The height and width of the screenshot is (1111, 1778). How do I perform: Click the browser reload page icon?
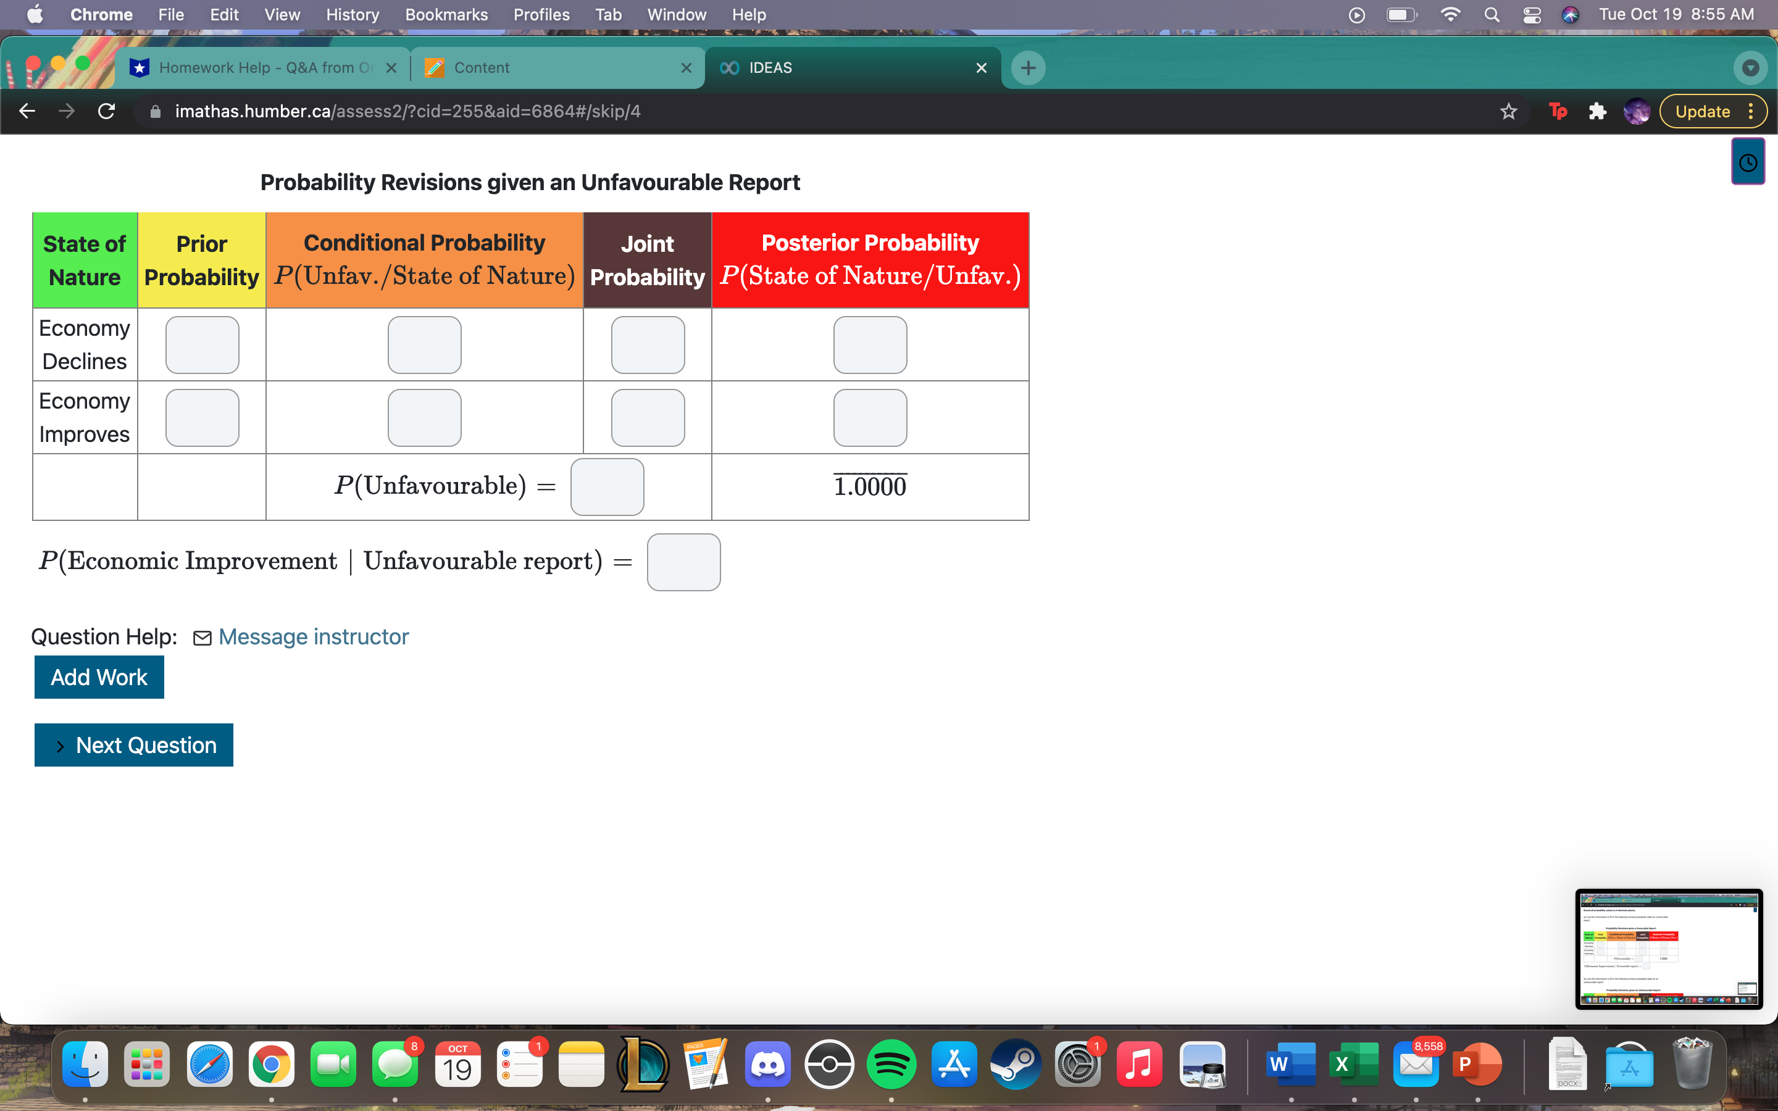107,111
